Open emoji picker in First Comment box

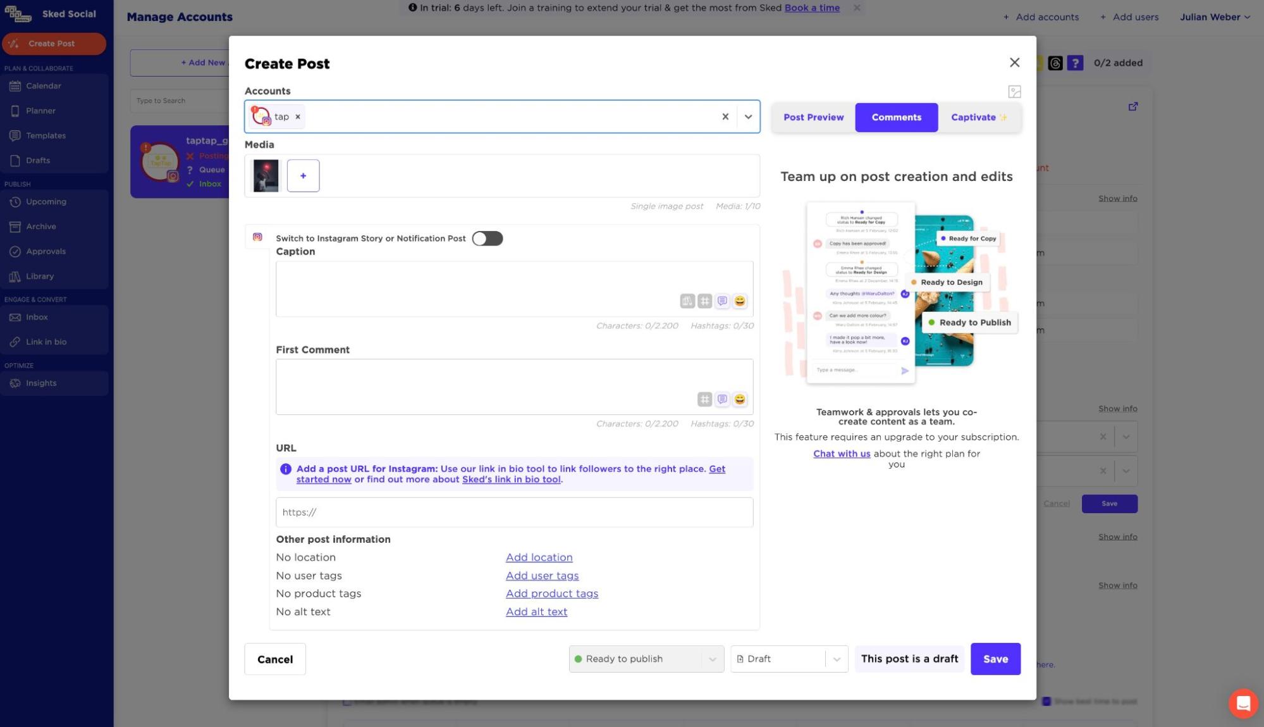pyautogui.click(x=740, y=399)
